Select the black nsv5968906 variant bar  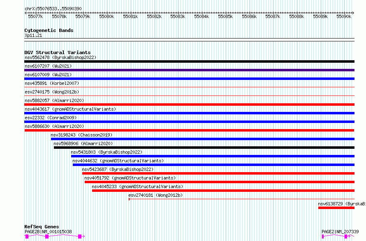click(x=204, y=148)
